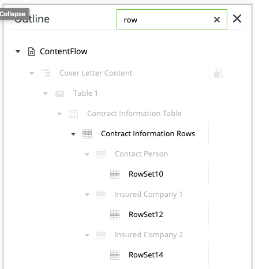Close the Outline panel
255x269 pixels.
tap(237, 18)
